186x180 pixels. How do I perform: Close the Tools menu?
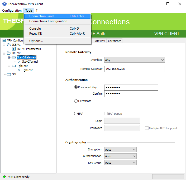(x=29, y=11)
